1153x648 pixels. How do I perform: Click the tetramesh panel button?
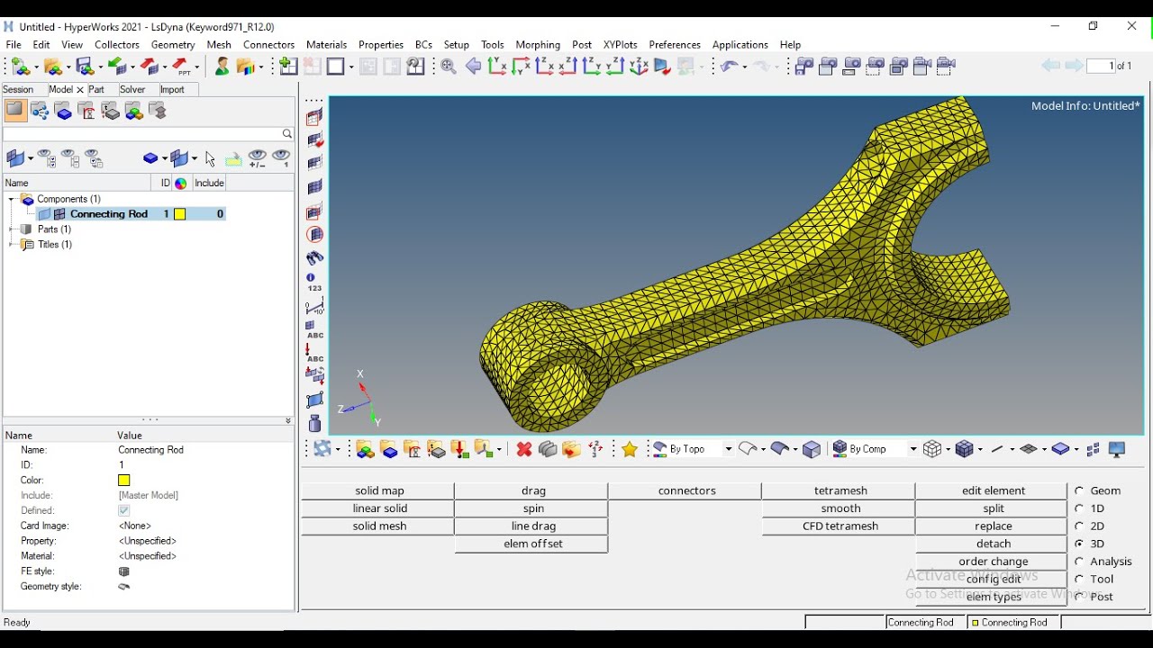point(840,491)
